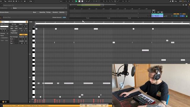The height and width of the screenshot is (107, 190).
Task: Toggle Draw Mode pencil icon
Action: tap(170, 1)
